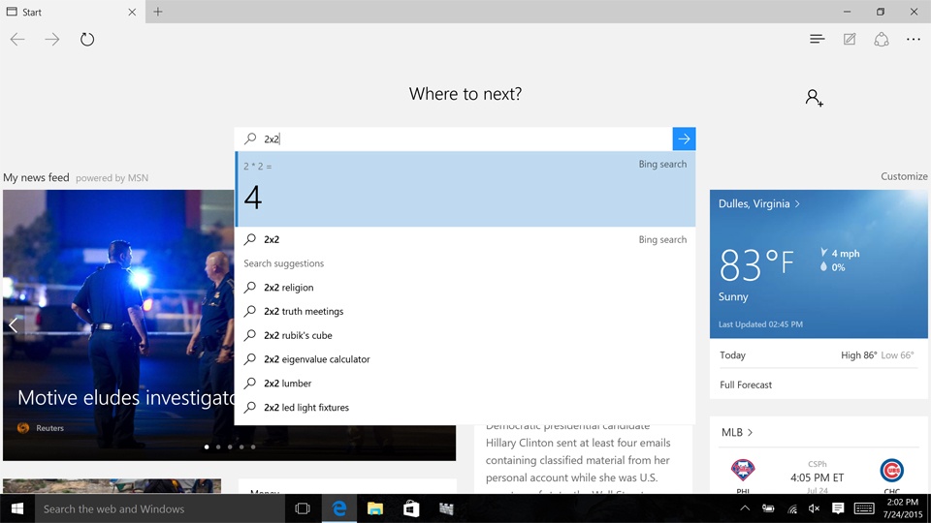This screenshot has height=523, width=931.
Task: Pick the '2x2 truth meetings' suggestion
Action: point(465,311)
